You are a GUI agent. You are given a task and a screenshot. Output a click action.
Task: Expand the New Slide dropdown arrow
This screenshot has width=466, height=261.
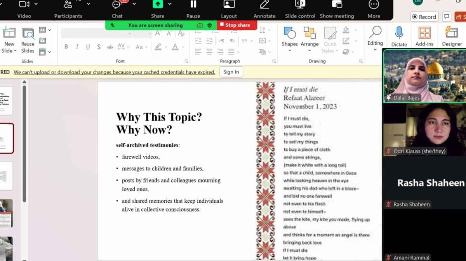pos(15,51)
